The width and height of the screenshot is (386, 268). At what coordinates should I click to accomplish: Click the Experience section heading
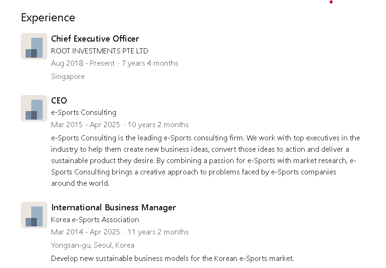click(x=48, y=18)
